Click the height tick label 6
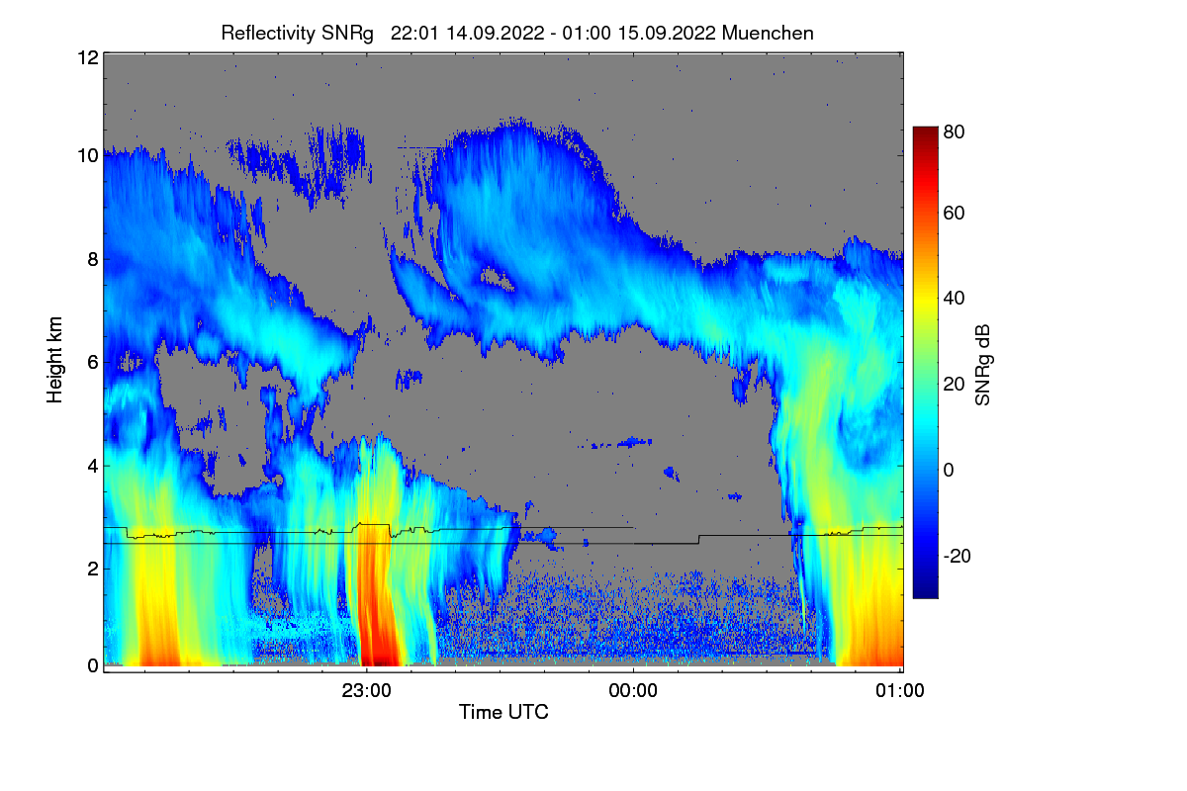 [92, 362]
